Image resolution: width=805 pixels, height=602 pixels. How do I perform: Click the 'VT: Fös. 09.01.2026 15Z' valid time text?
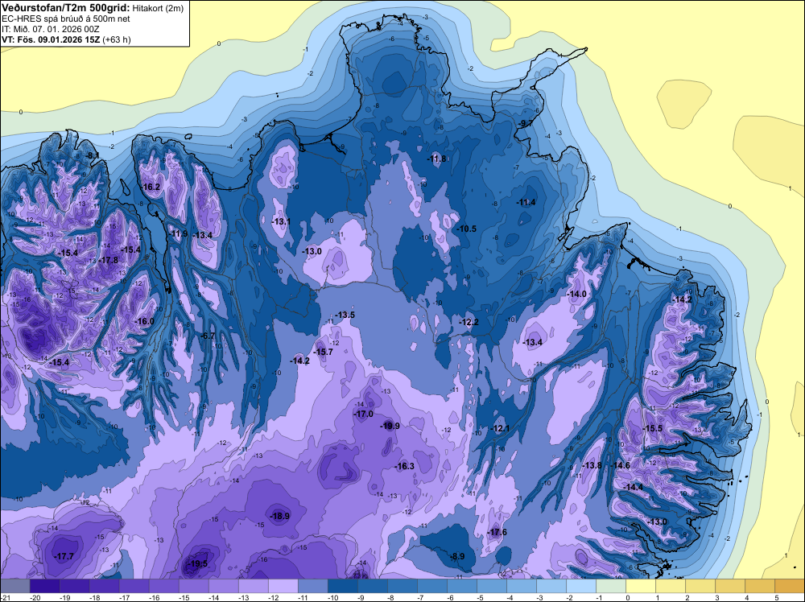coord(51,39)
